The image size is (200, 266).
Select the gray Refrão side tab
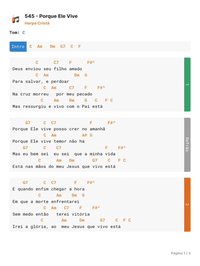click(187, 145)
